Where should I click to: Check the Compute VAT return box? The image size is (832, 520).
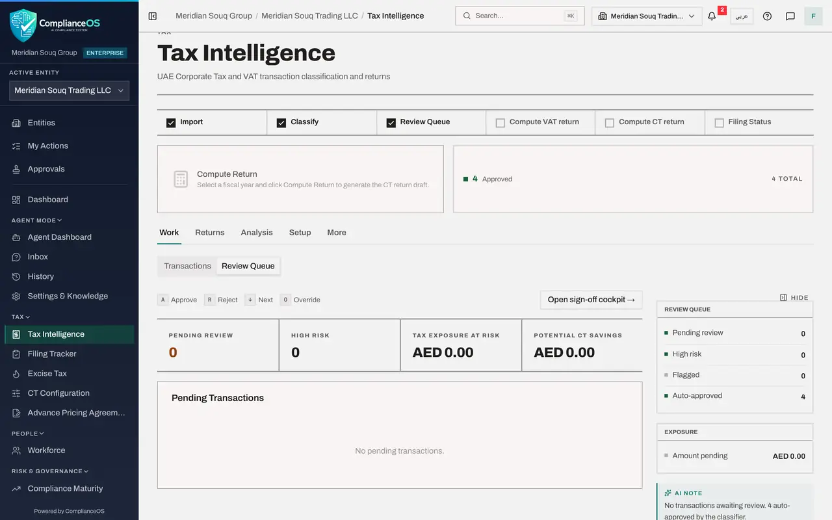[500, 122]
